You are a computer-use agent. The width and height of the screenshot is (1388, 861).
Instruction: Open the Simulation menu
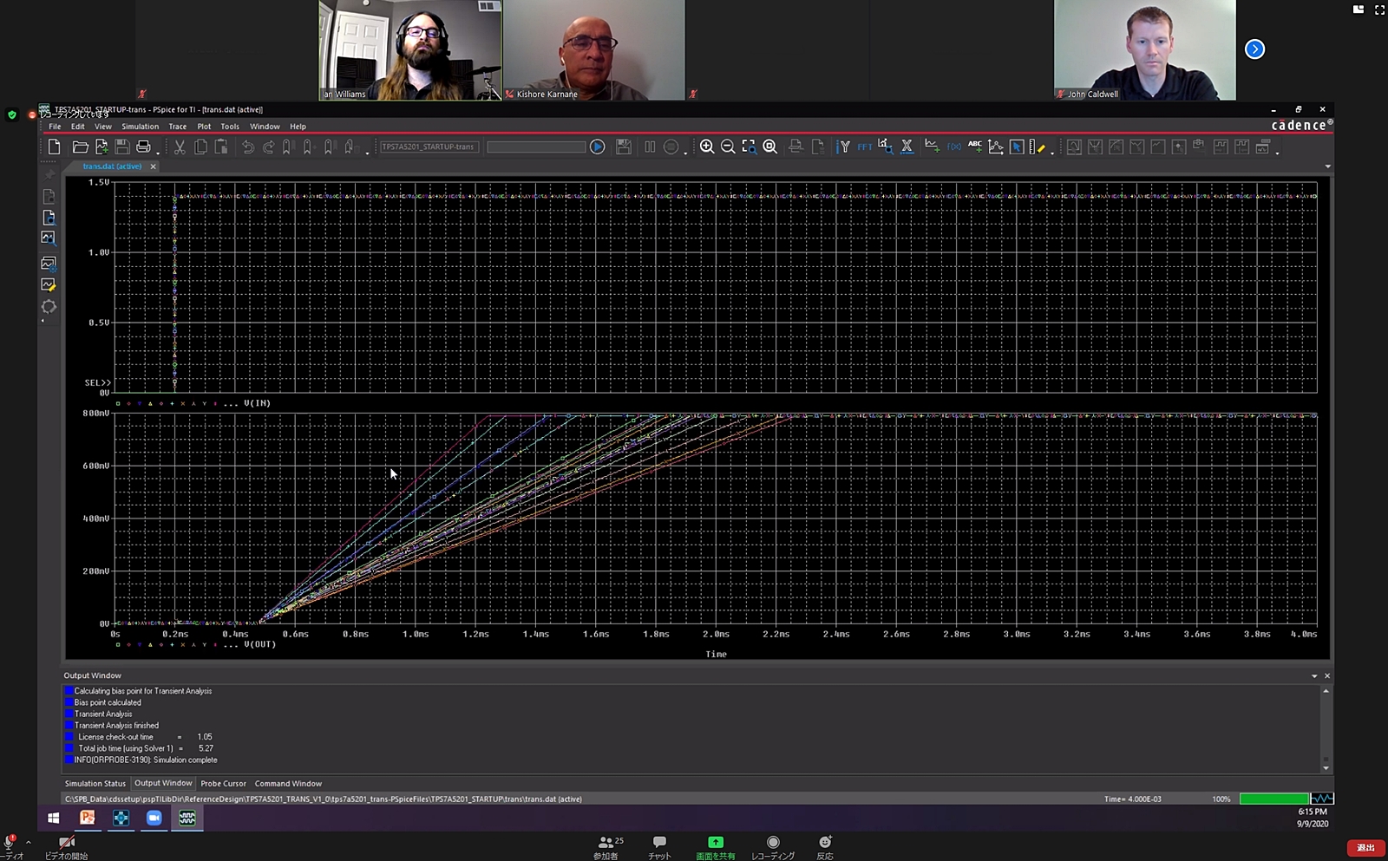pos(140,127)
